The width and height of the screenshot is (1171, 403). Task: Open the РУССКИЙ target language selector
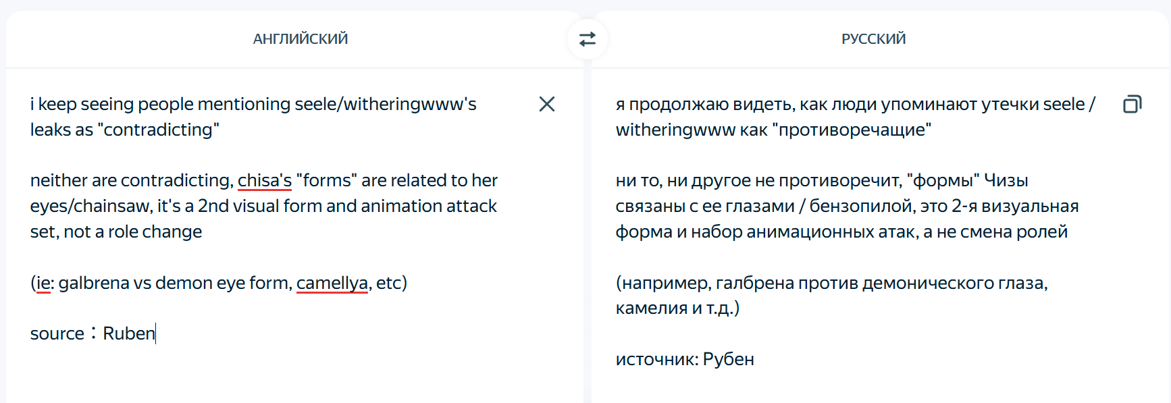873,39
